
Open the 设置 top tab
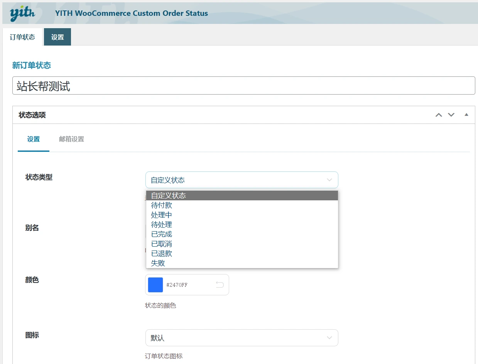coord(57,37)
